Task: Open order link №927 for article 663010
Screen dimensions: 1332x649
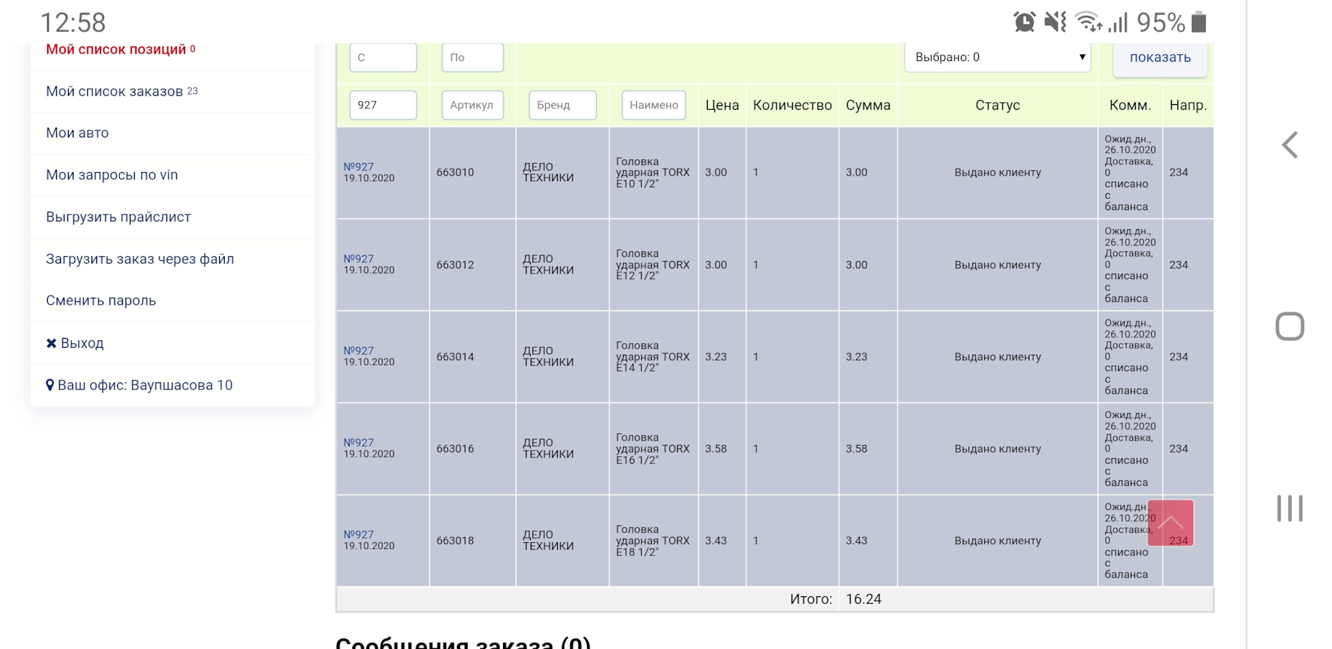Action: (x=359, y=167)
